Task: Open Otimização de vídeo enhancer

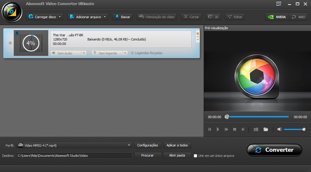Action: click(x=157, y=17)
